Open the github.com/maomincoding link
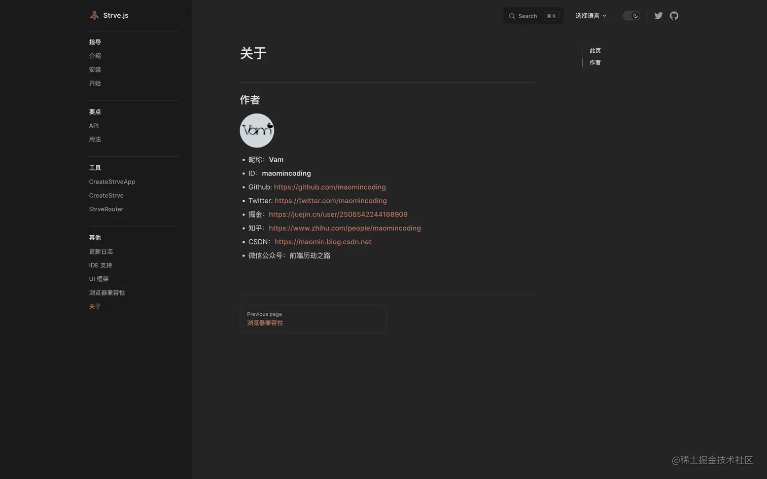The height and width of the screenshot is (479, 767). 330,187
